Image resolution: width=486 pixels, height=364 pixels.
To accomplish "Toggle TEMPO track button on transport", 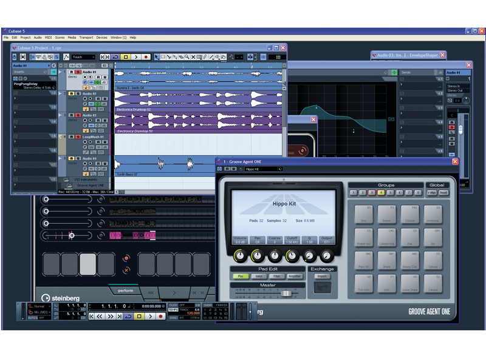I will point(174,309).
